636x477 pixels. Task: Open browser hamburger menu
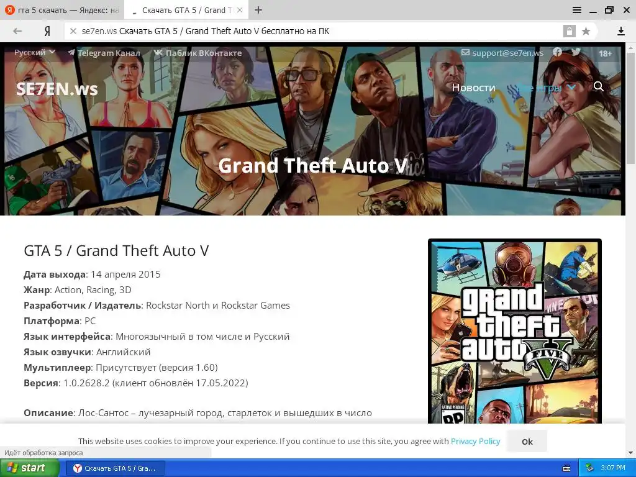pyautogui.click(x=577, y=10)
